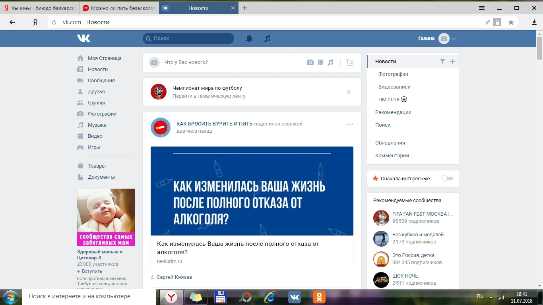Open the browser hamburger menu
Image resolution: width=543 pixels, height=305 pixels.
coord(482,8)
